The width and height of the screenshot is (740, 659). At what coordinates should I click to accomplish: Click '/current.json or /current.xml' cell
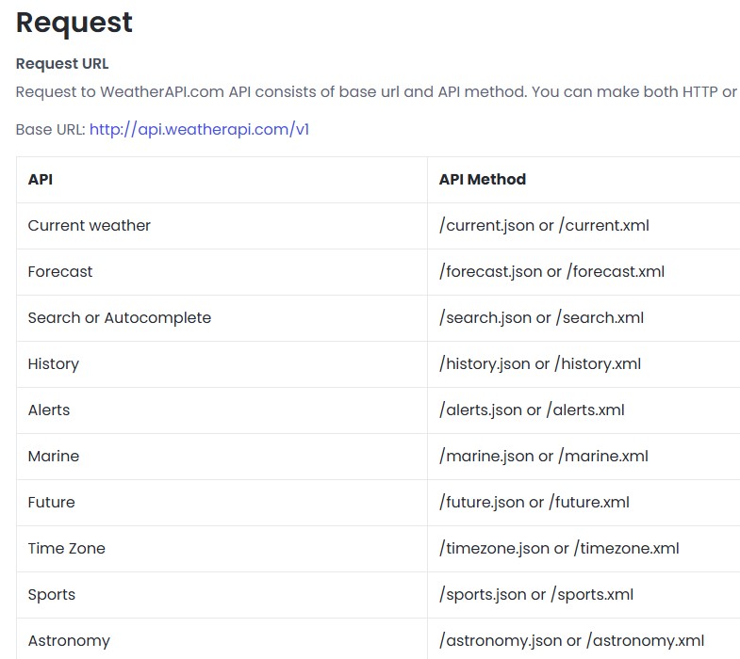(x=584, y=226)
